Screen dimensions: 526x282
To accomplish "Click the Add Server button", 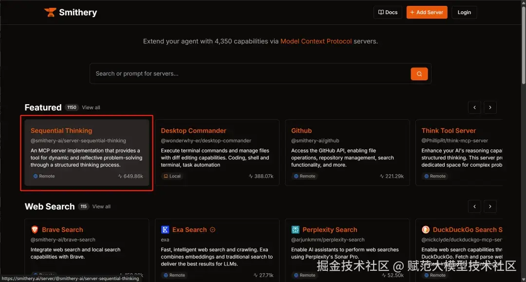I will (427, 12).
